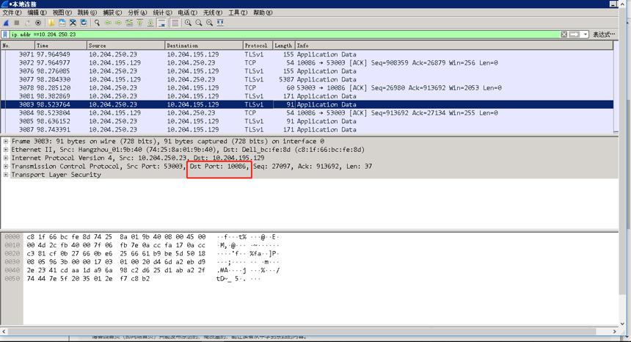Toggle auto-scroll during live capture icon

point(161,23)
